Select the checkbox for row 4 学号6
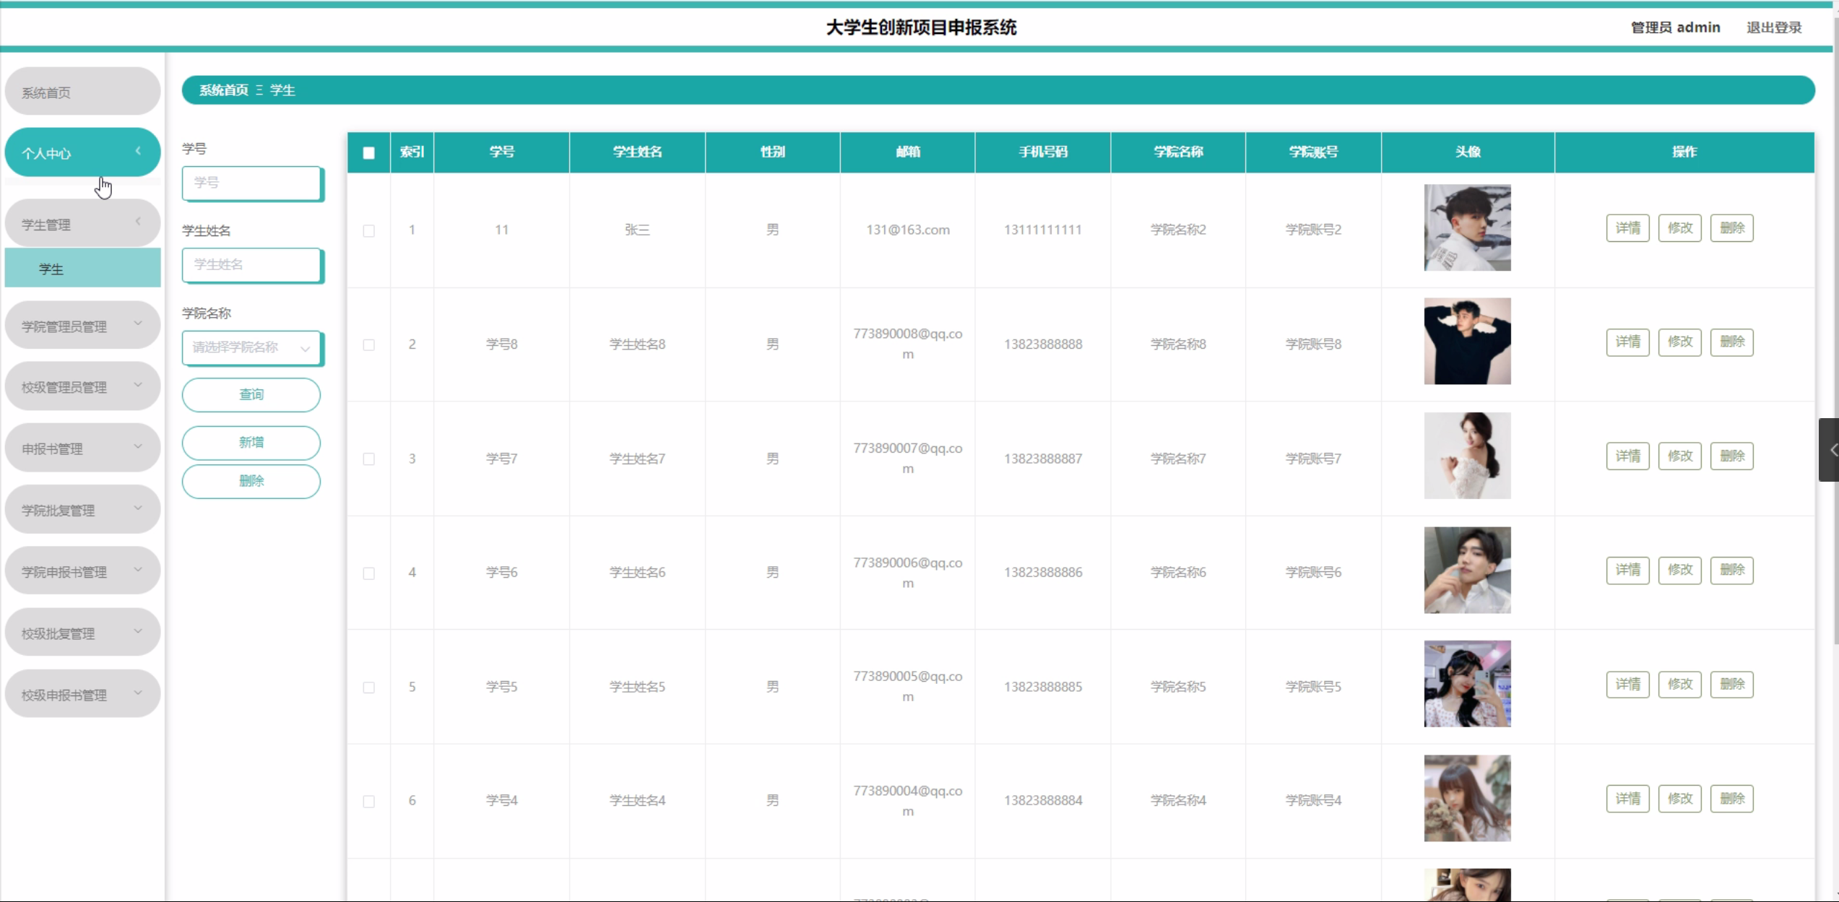The height and width of the screenshot is (902, 1839). pyautogui.click(x=368, y=573)
